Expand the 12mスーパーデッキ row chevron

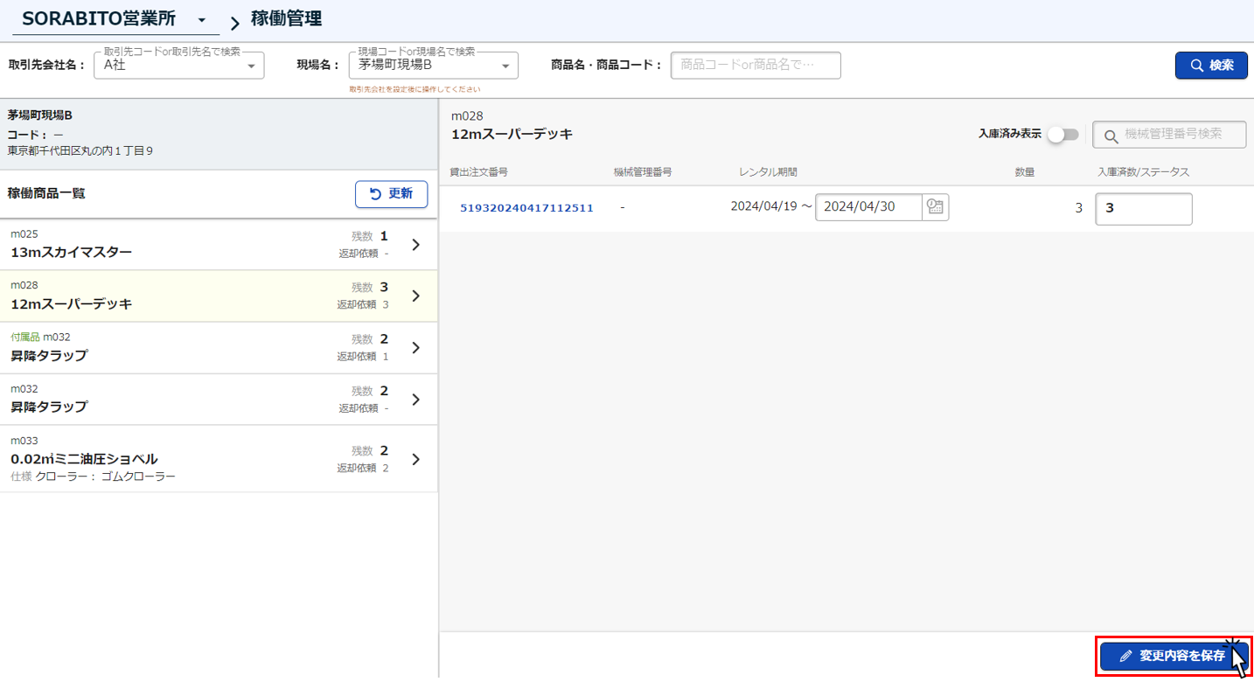click(416, 296)
